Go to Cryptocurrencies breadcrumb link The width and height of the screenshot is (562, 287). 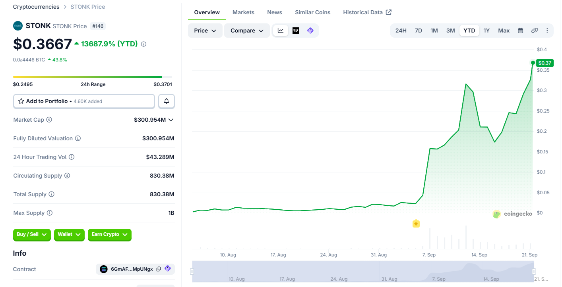click(x=36, y=7)
